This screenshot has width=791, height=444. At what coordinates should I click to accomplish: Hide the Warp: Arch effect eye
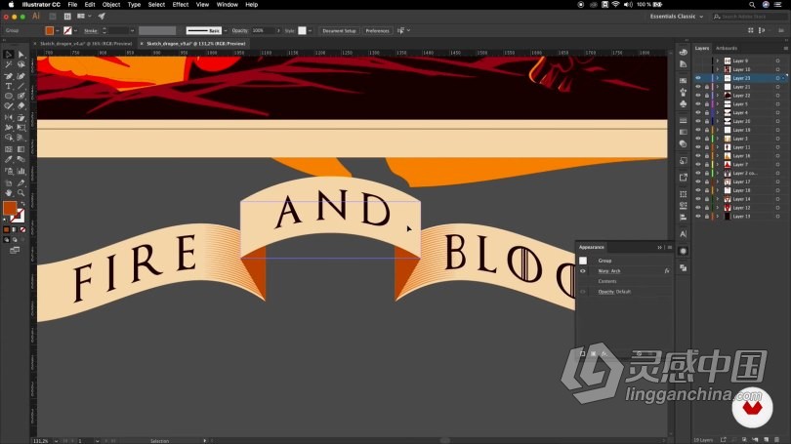click(583, 271)
